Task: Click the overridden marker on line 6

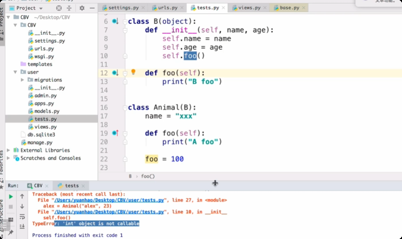Action: 115,21
